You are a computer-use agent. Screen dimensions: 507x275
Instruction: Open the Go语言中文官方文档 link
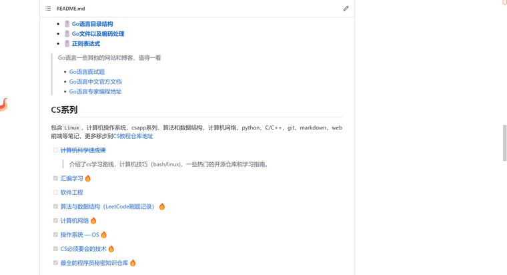coord(95,82)
